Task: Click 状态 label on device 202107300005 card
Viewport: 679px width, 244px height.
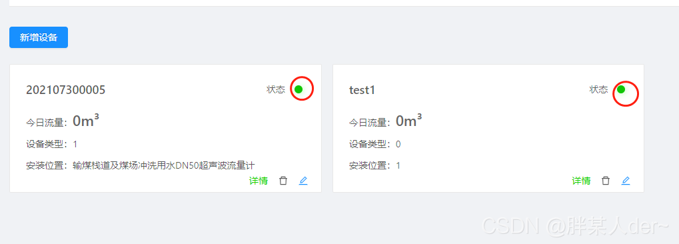Action: click(276, 90)
